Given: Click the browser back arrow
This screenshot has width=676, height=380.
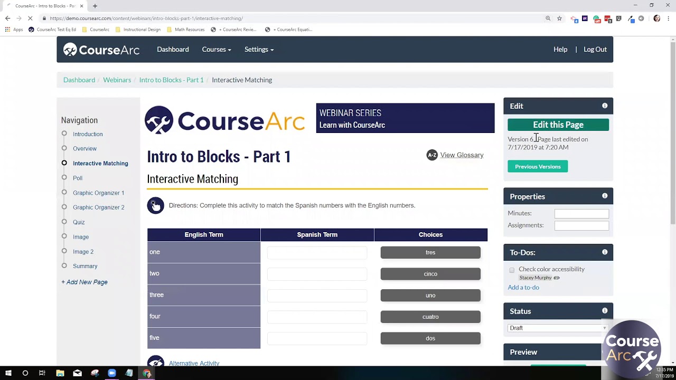Looking at the screenshot, I should coord(7,18).
